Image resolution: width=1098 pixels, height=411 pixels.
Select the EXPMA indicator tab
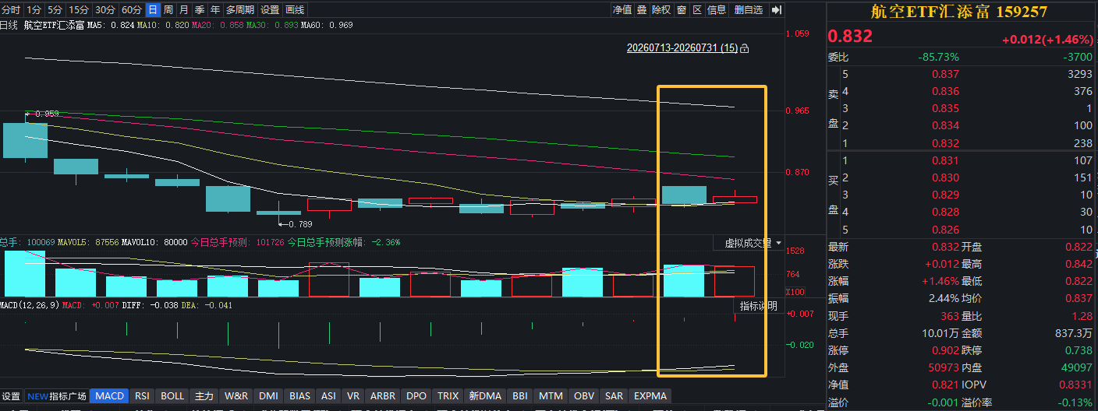click(x=650, y=396)
